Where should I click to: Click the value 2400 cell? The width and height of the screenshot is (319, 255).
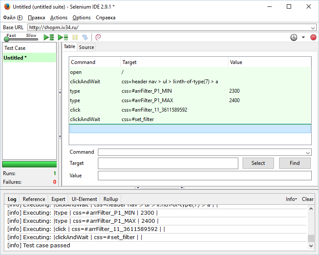tap(234, 100)
